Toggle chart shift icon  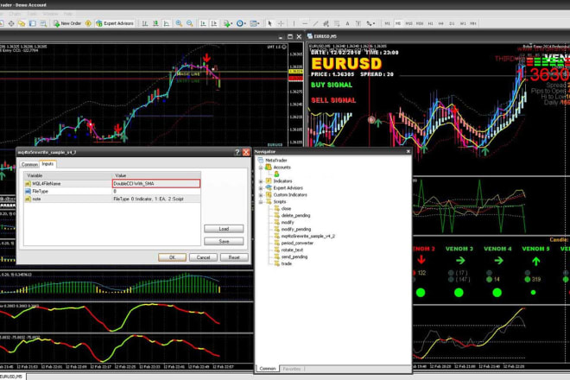click(214, 23)
